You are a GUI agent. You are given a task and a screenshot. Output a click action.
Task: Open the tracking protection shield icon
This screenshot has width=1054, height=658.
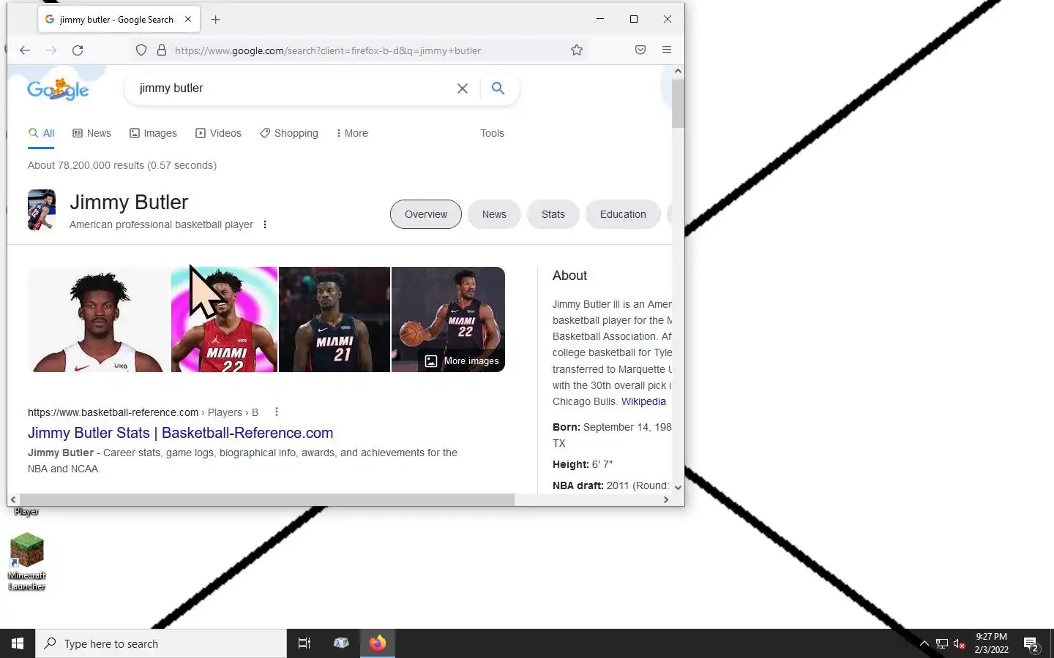click(141, 50)
